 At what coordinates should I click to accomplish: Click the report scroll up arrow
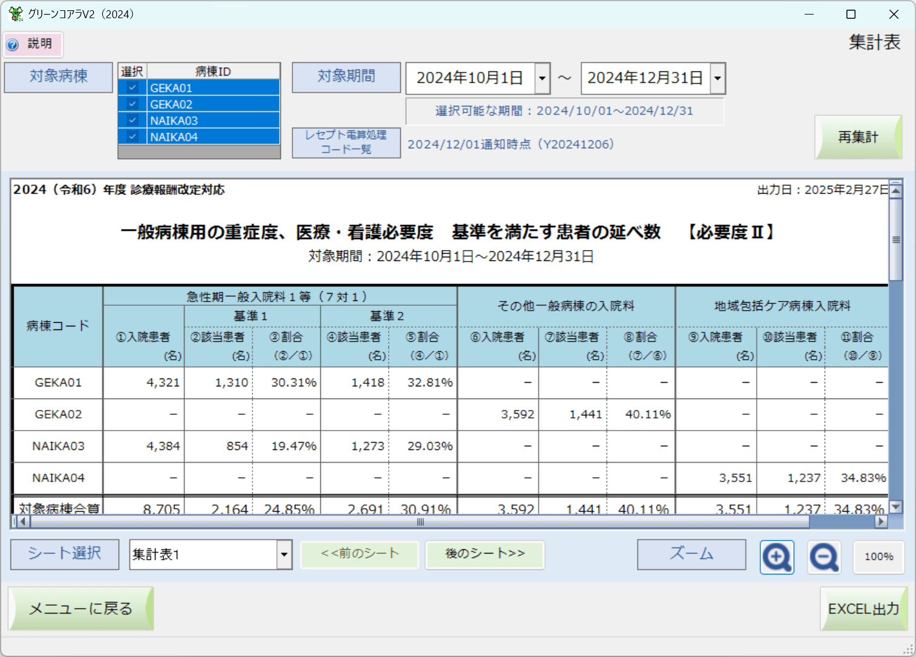pos(895,191)
